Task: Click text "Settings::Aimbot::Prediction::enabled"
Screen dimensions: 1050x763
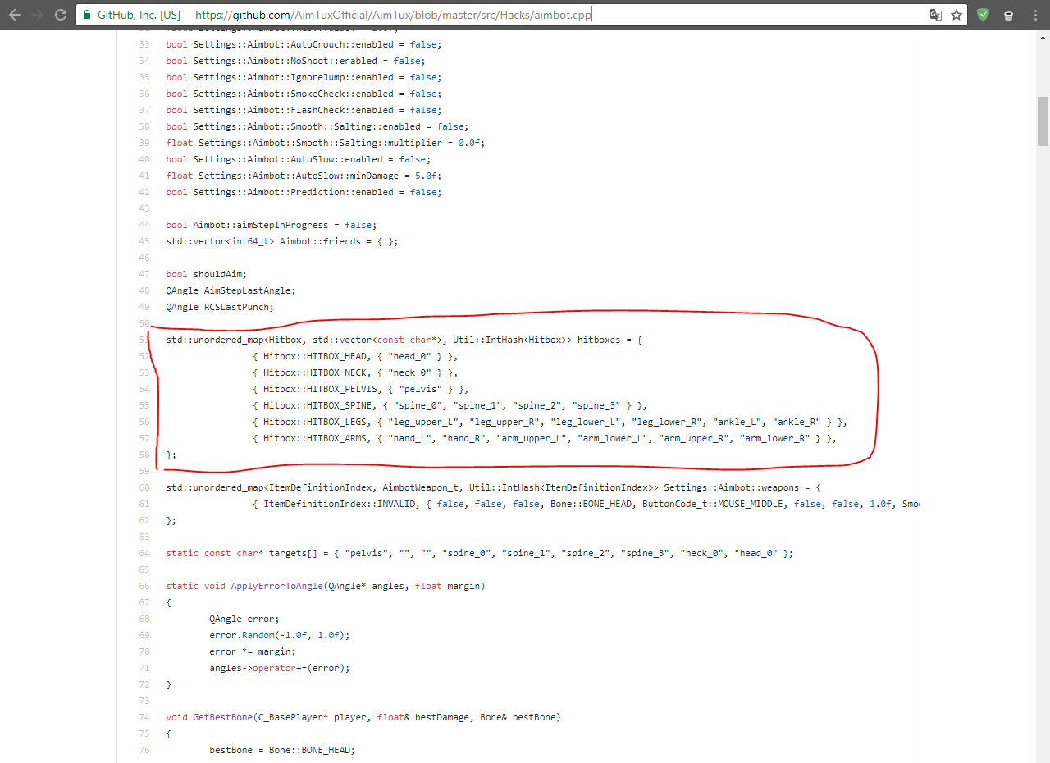Action: pos(293,192)
